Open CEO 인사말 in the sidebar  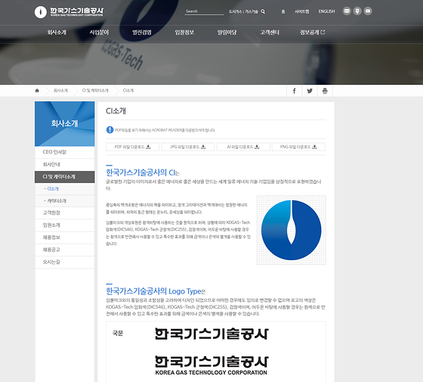[x=65, y=152]
